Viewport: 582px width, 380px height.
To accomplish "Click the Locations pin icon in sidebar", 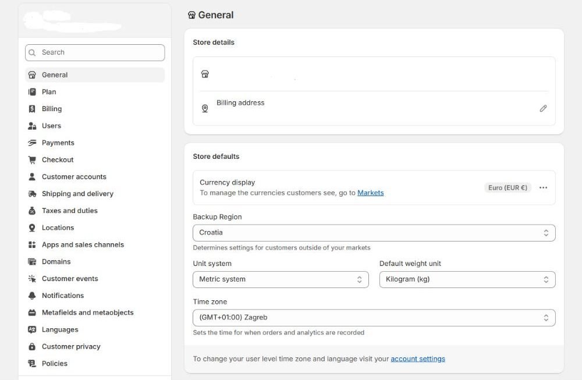I will pyautogui.click(x=32, y=228).
